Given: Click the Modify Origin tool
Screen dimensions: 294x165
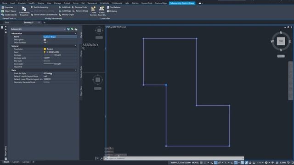Looking at the screenshot, I should [x=66, y=15].
